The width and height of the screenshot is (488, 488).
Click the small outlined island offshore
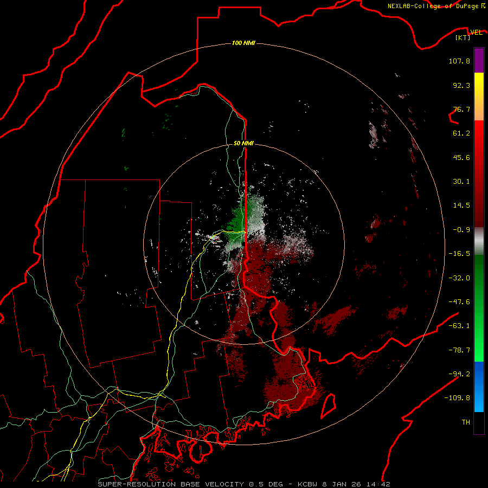point(328,406)
